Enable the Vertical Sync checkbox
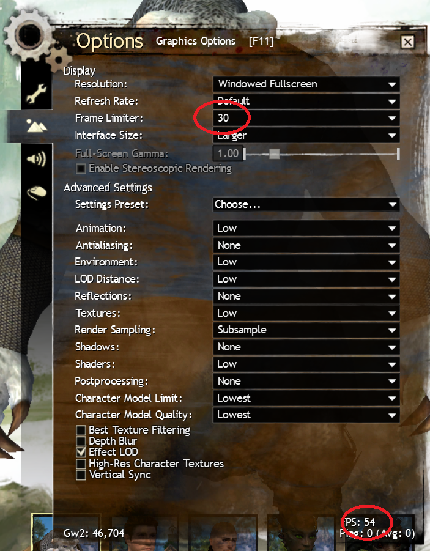The width and height of the screenshot is (430, 551). (x=81, y=475)
